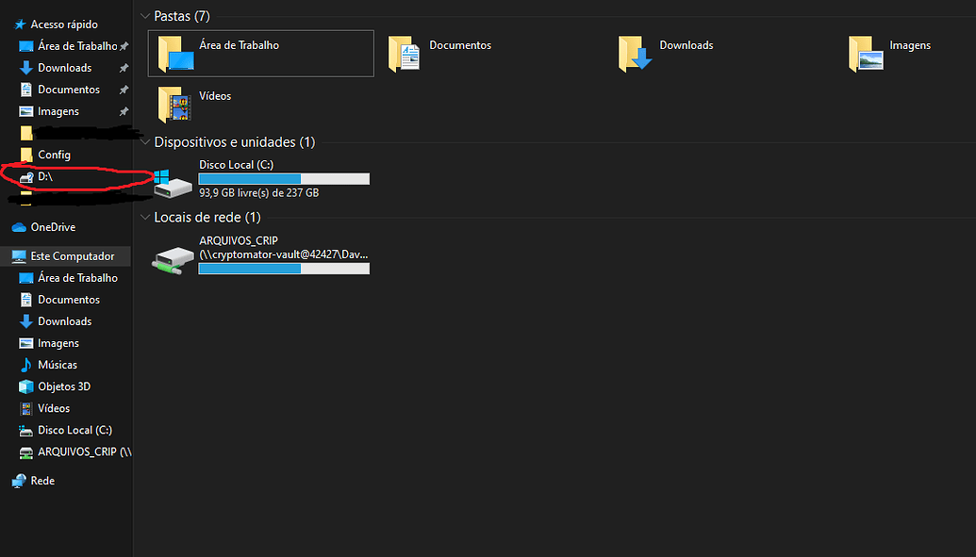Click ARQUIVOS_CRIP storage usage bar

coord(284,269)
